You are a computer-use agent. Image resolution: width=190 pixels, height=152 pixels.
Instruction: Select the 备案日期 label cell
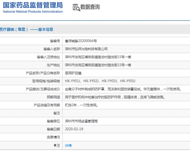click(x=53, y=129)
